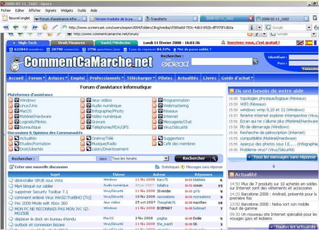Click 'Toutes les actualités' button
The width and height of the screenshot is (319, 230).
coord(293,226)
